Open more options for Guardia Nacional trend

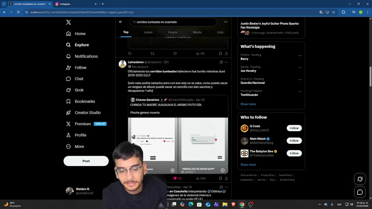(300, 80)
